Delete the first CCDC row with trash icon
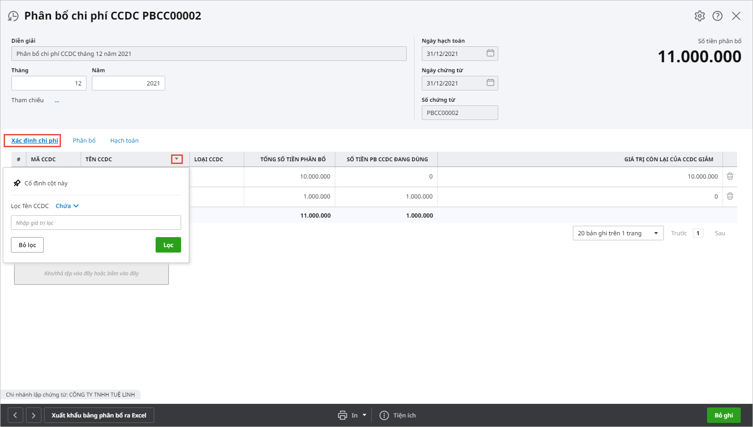The width and height of the screenshot is (753, 427). [x=730, y=176]
